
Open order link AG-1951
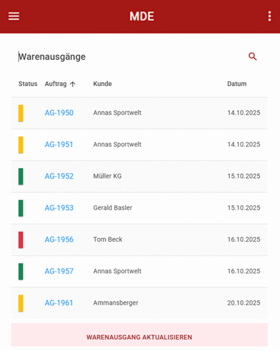[59, 145]
